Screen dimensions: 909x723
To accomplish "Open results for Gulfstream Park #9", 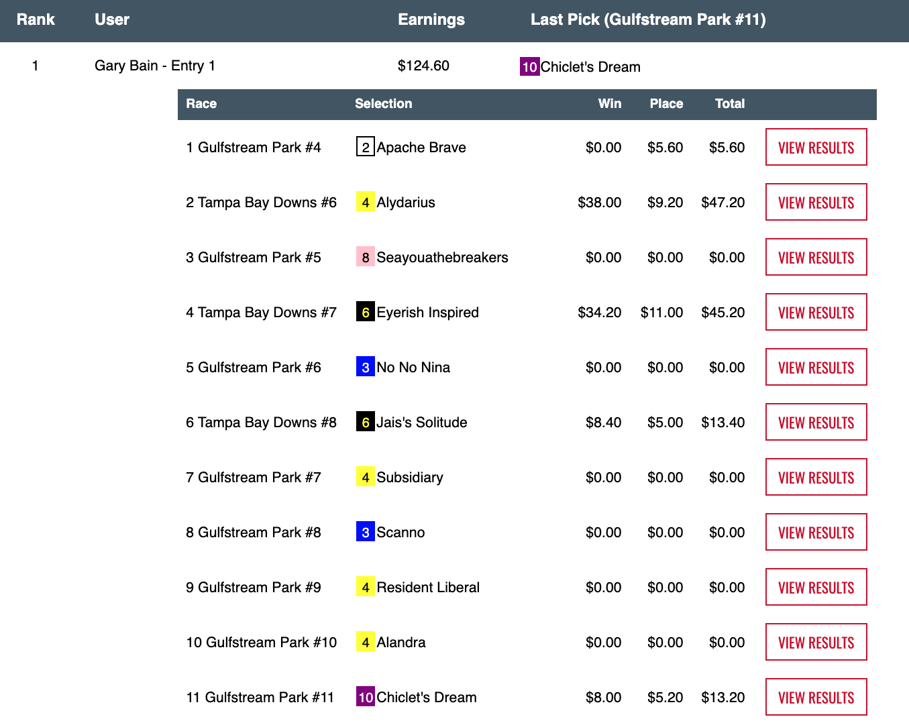I will pos(816,588).
